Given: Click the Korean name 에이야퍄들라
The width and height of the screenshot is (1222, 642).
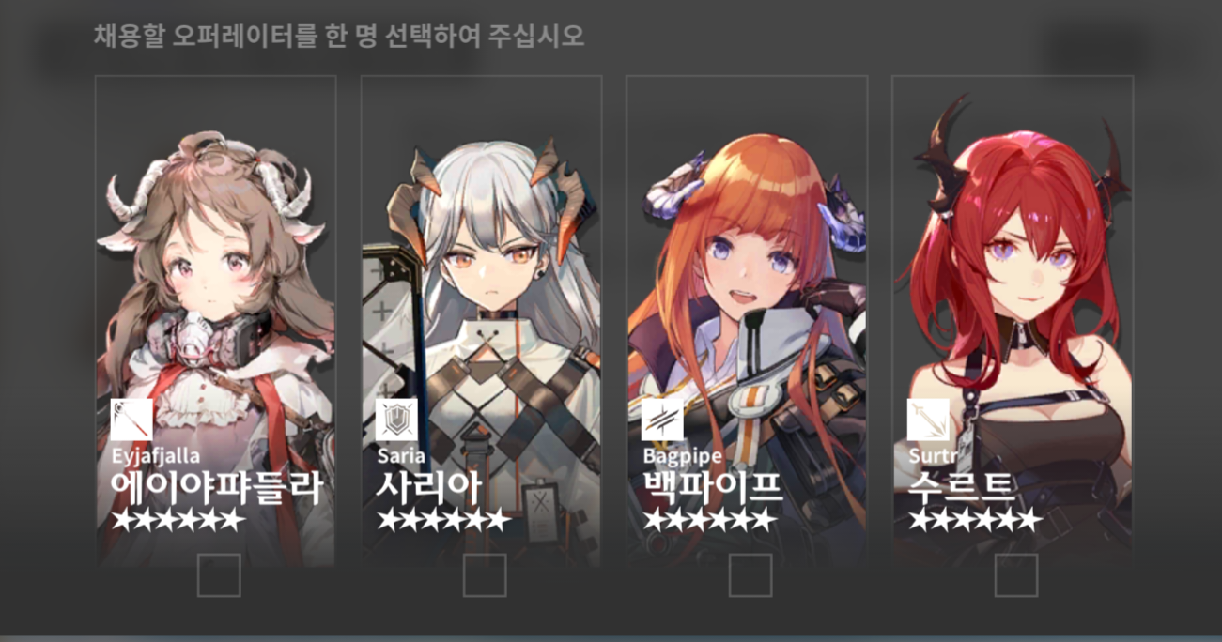Looking at the screenshot, I should coord(217,487).
